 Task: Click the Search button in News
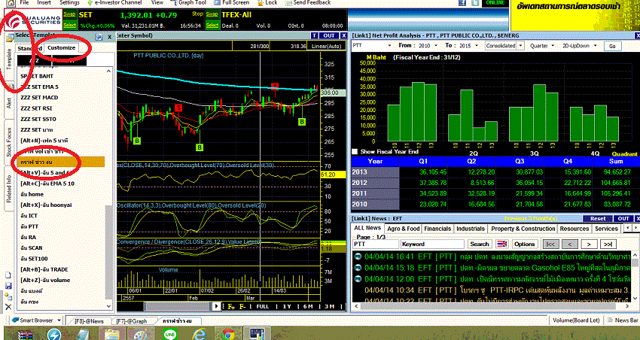tap(479, 244)
